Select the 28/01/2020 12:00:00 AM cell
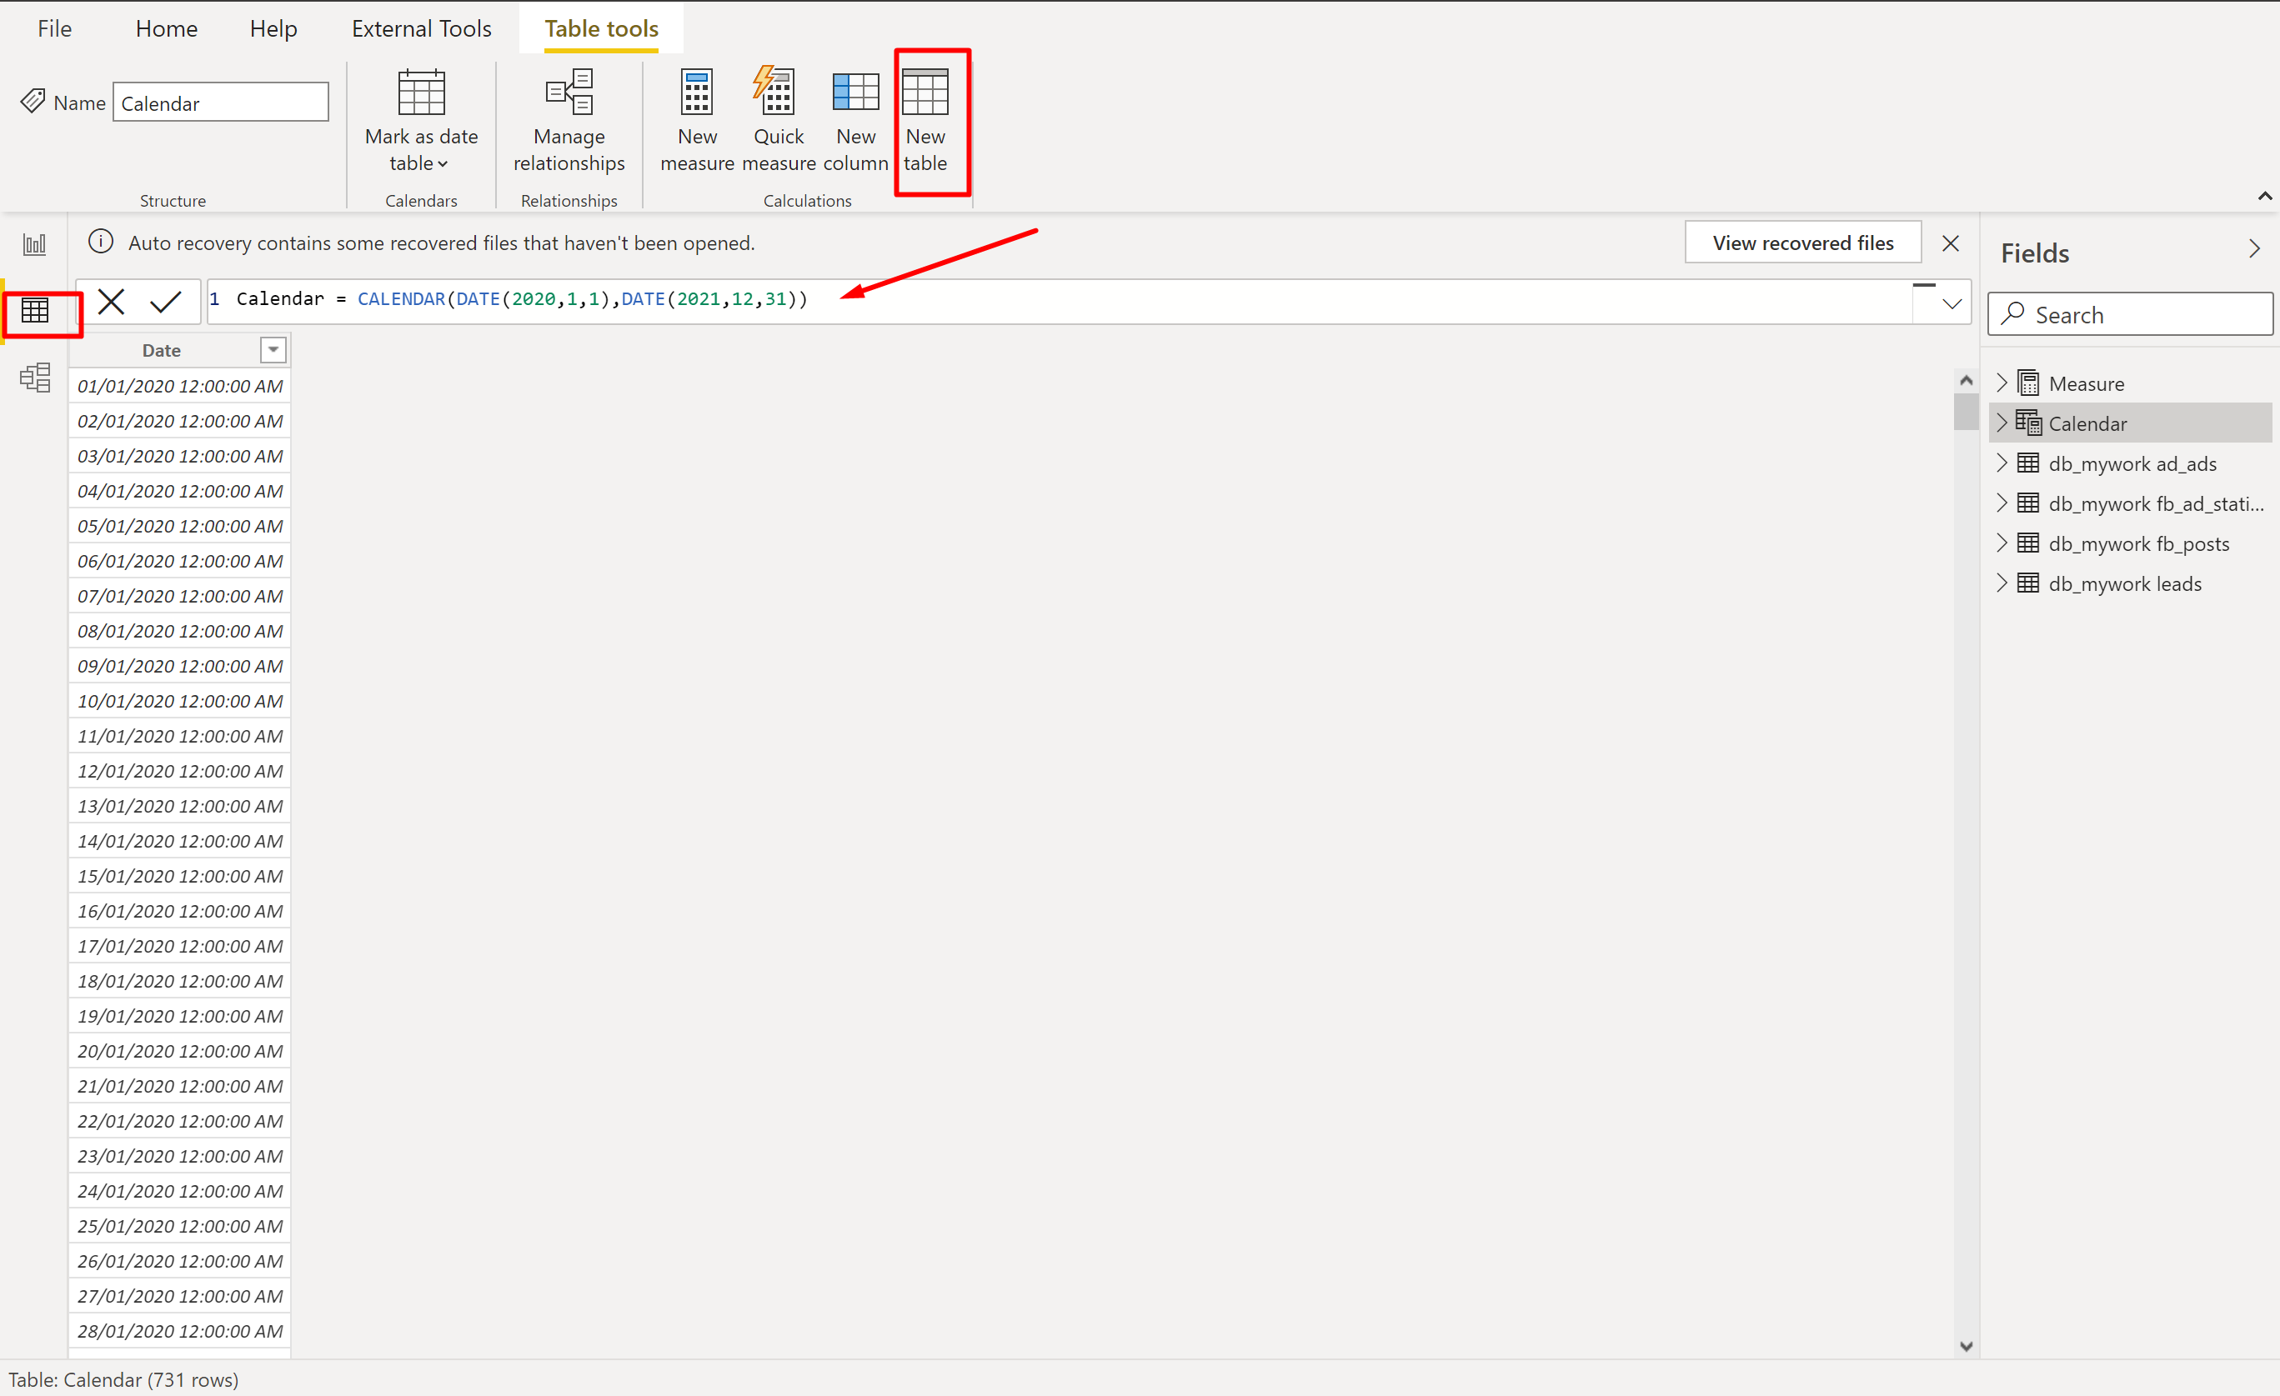 [180, 1331]
